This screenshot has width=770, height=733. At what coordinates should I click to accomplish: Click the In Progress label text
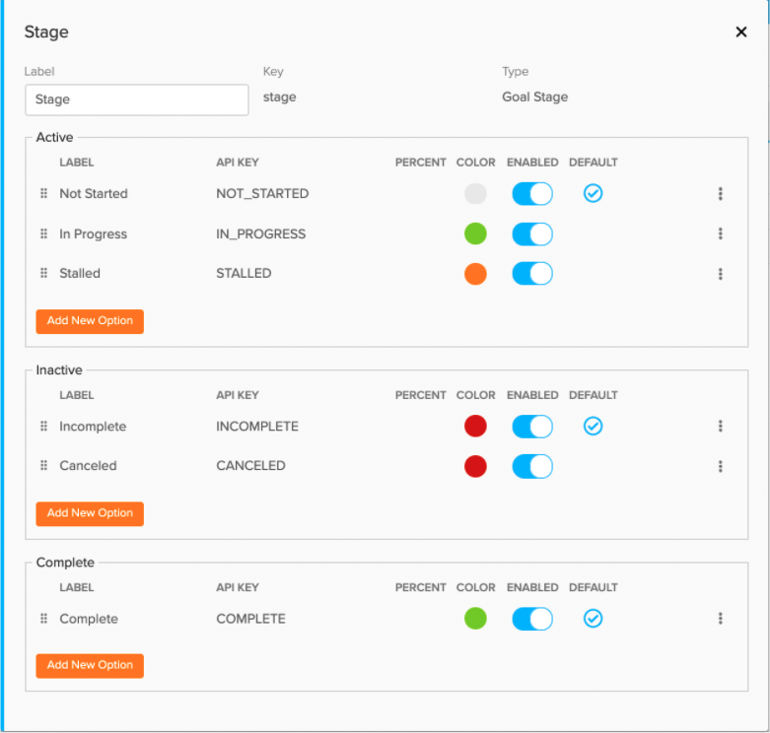[x=93, y=234]
